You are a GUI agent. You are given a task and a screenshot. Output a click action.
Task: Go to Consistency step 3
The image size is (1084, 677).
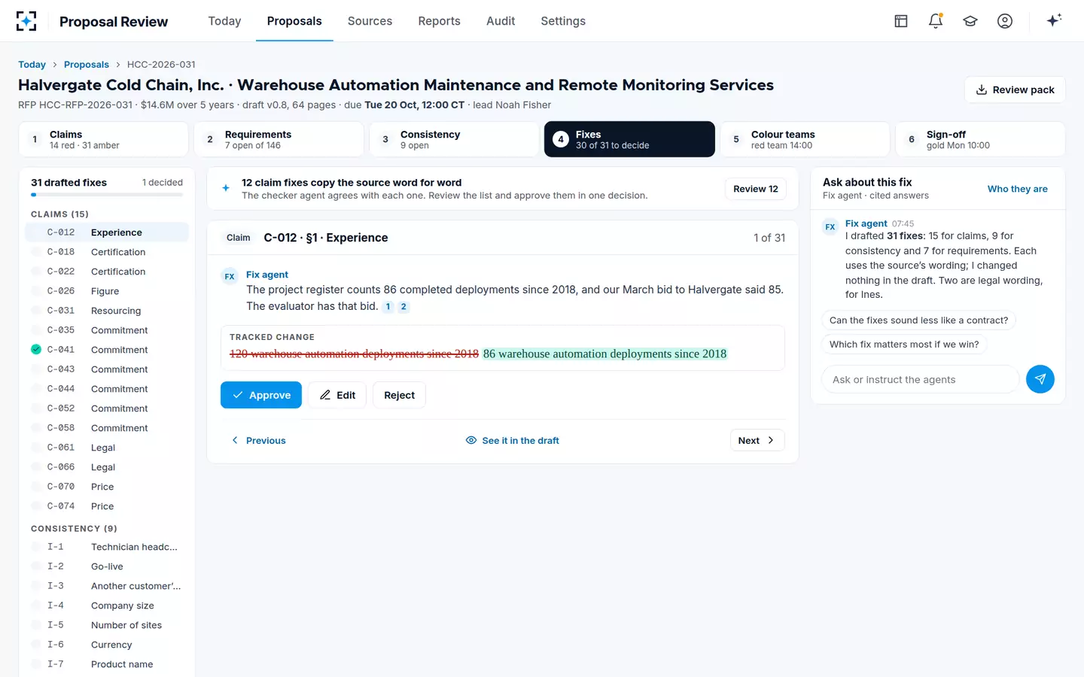pyautogui.click(x=454, y=139)
